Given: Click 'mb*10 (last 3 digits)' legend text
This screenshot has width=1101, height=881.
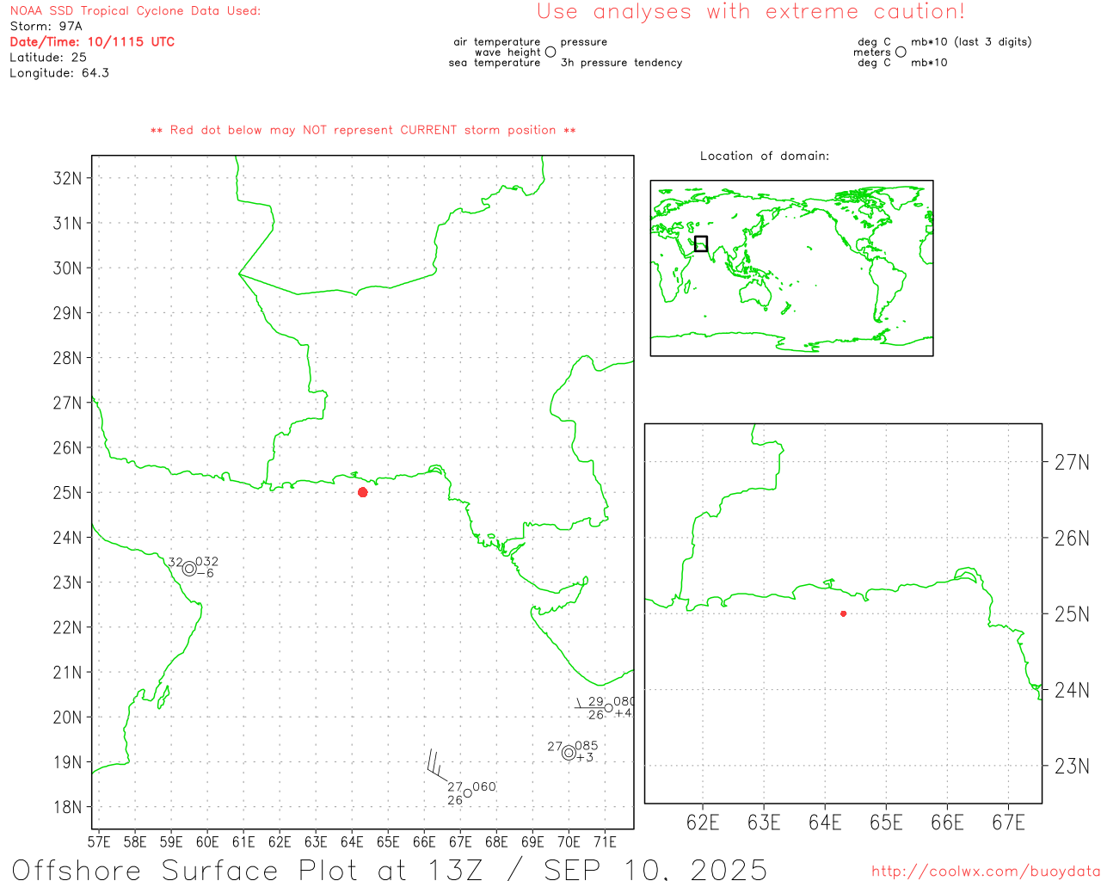Looking at the screenshot, I should coord(971,42).
